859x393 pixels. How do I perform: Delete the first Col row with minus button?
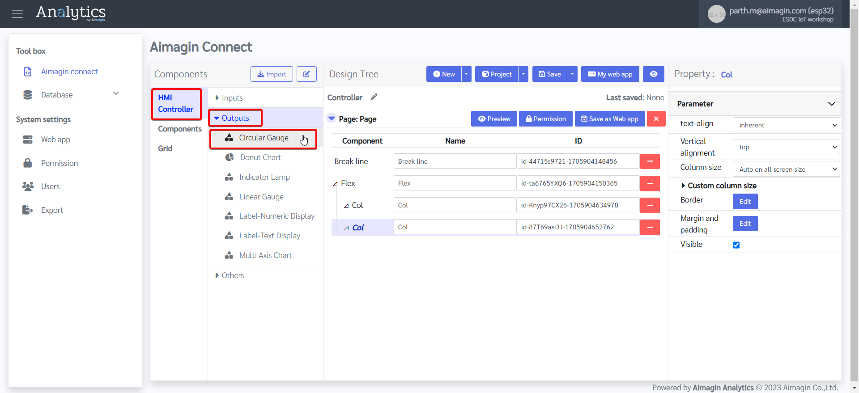(650, 205)
